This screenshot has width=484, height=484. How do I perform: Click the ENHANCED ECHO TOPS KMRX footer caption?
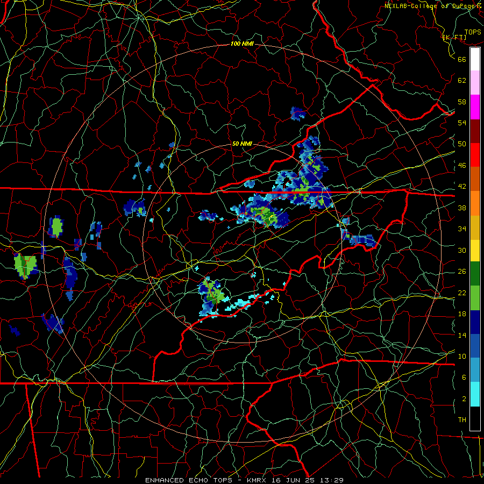tap(244, 480)
